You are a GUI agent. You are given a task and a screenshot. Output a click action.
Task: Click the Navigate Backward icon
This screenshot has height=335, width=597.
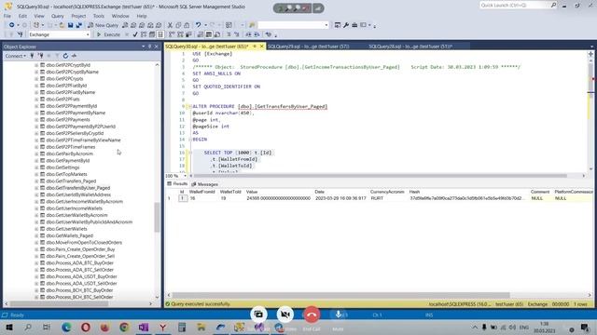[12, 25]
